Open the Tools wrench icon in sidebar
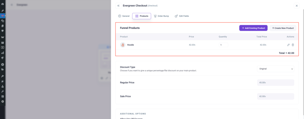 click(2, 91)
